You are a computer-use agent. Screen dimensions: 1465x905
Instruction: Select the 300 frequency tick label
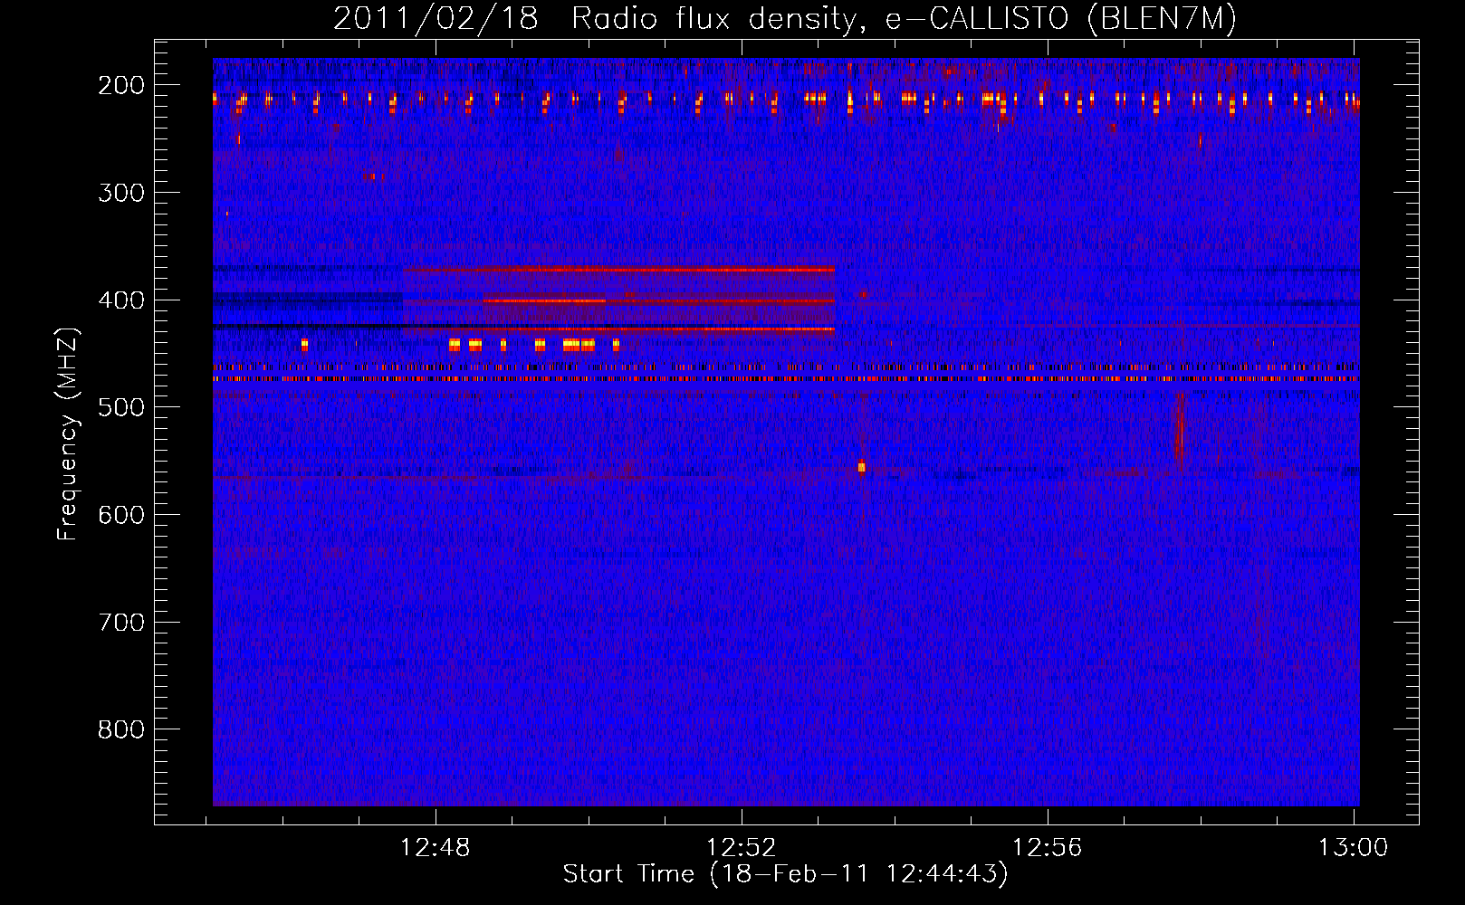click(x=121, y=193)
